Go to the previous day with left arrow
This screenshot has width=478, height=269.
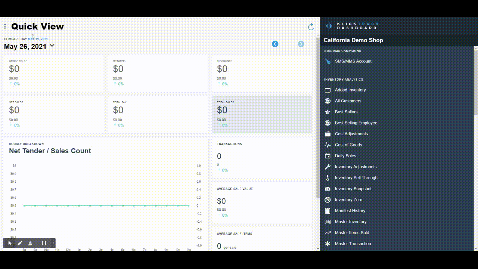(x=275, y=44)
